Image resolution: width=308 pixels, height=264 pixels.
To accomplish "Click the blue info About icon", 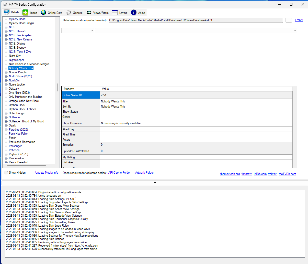I will point(134,13).
